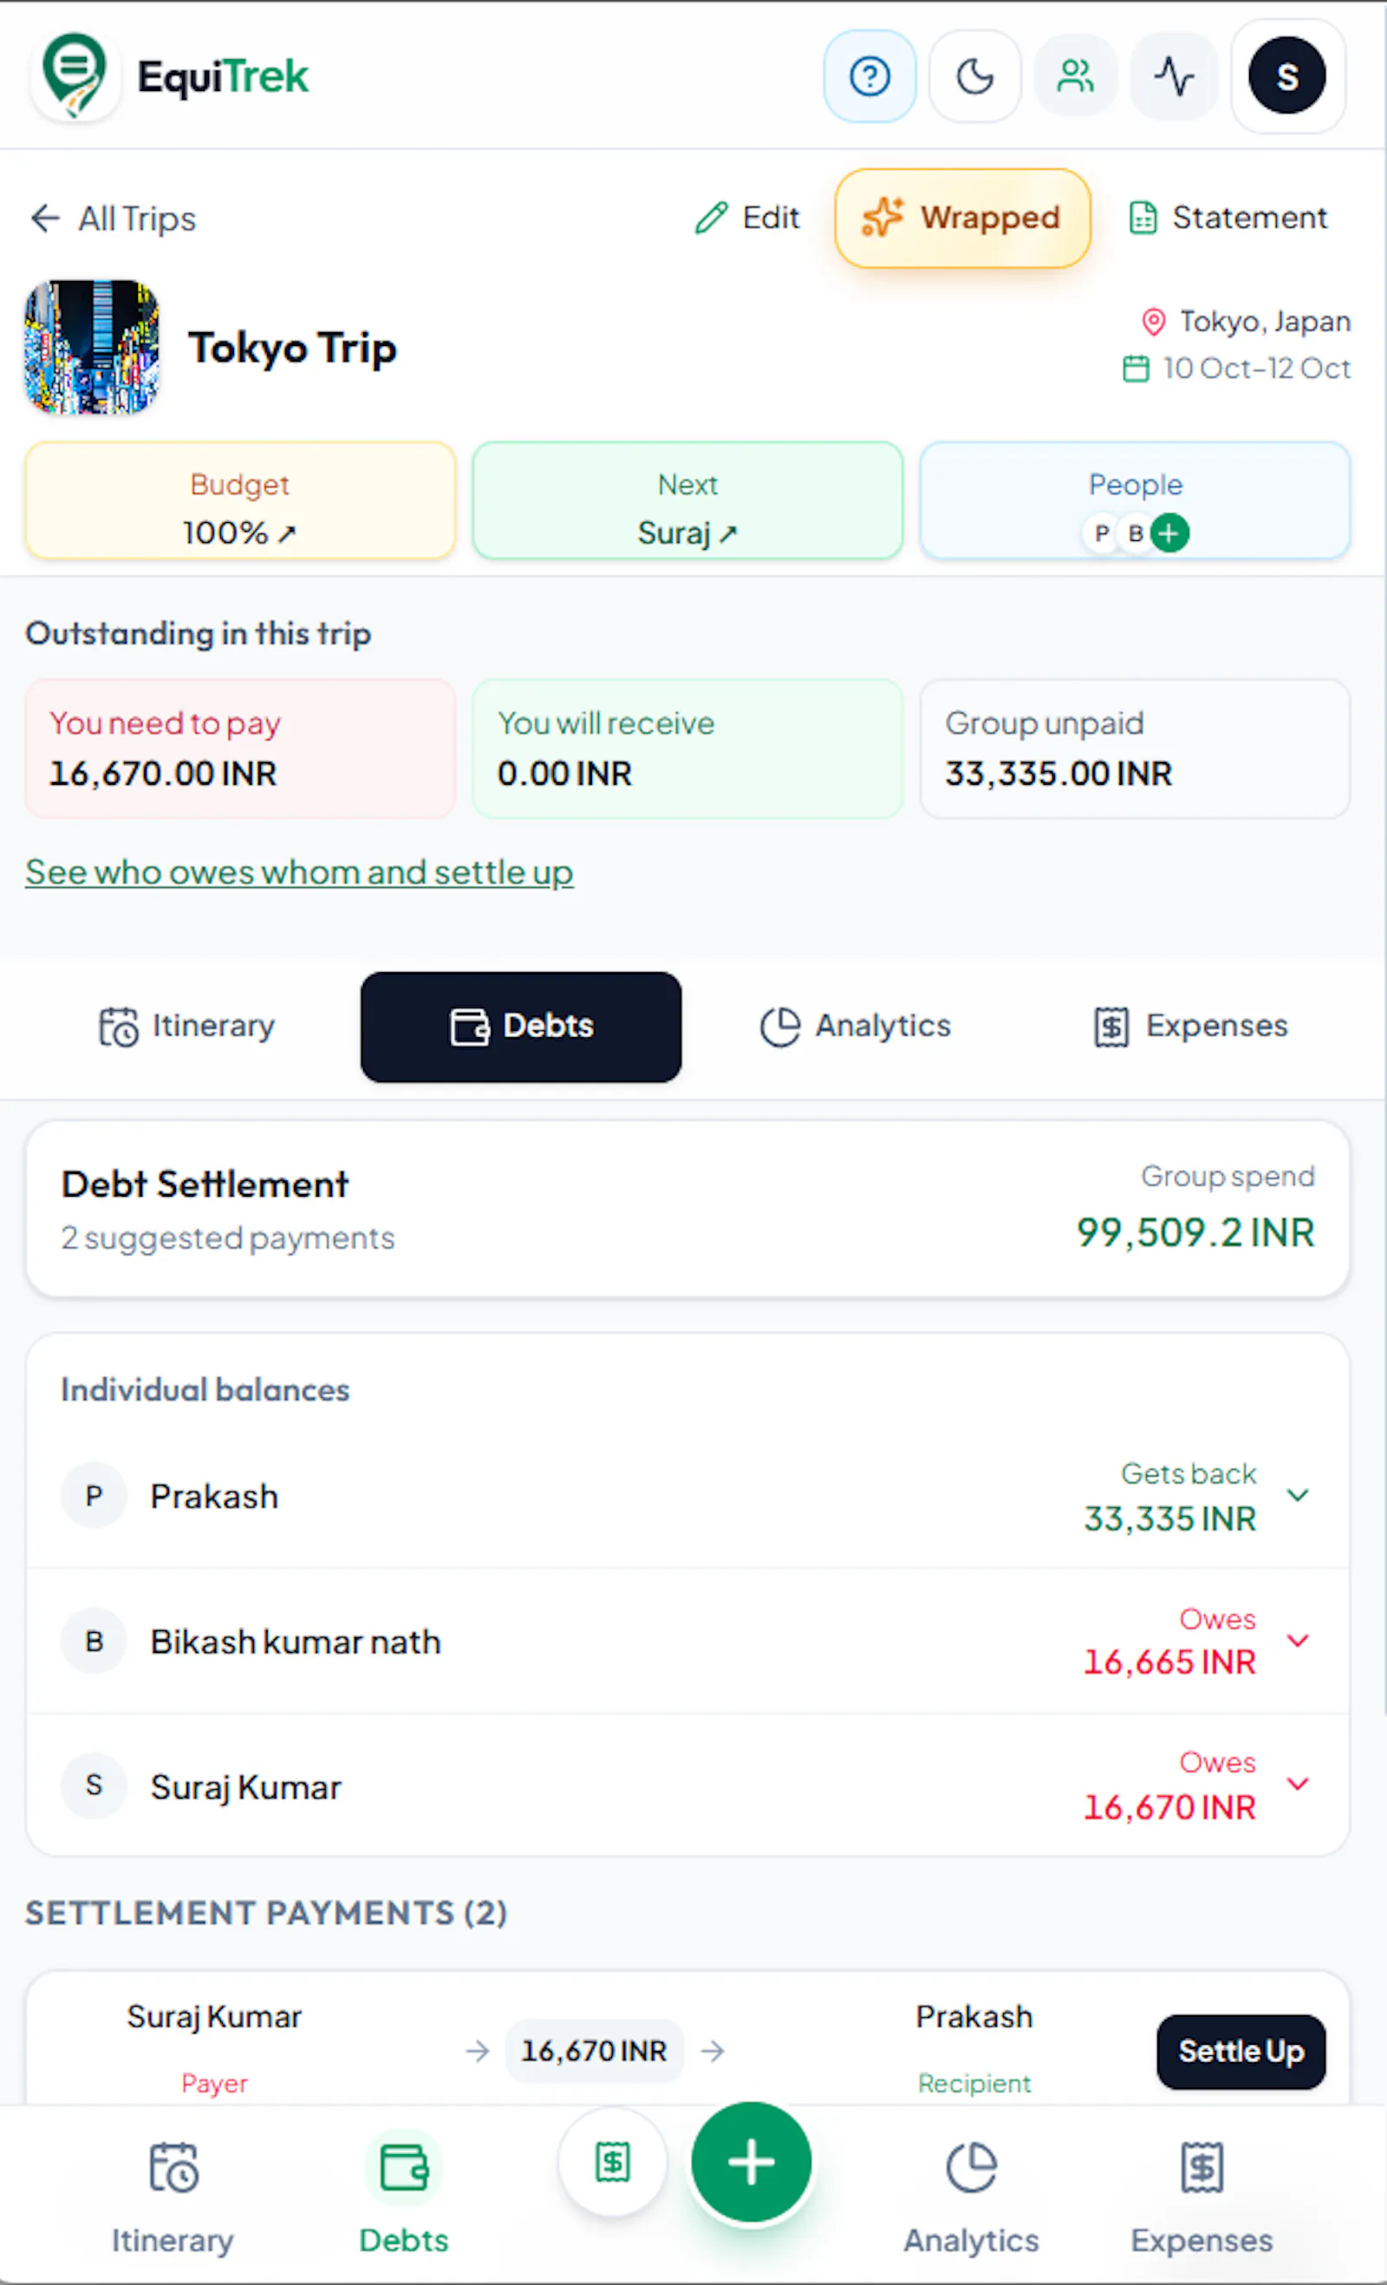Open the S profile avatar
1387x2285 pixels.
(x=1286, y=76)
